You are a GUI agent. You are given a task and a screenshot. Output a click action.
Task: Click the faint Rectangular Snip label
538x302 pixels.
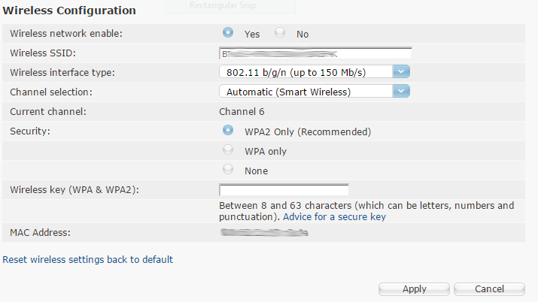coord(223,5)
